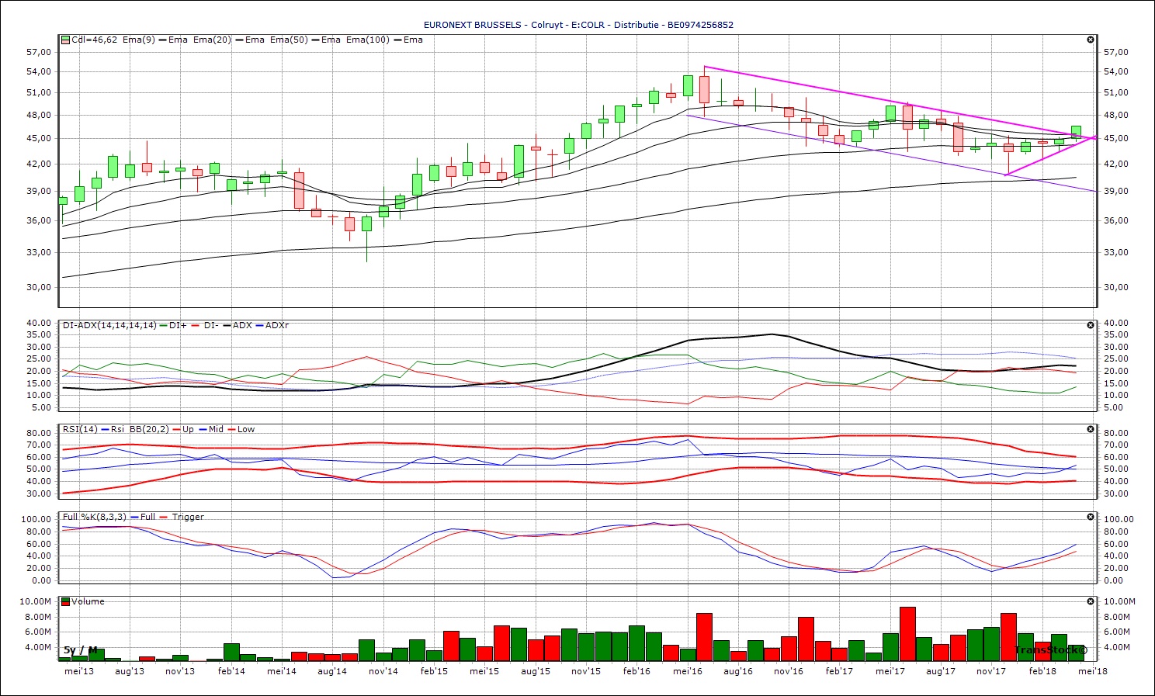
Task: Select the most recent green candlestick
Action: [x=1076, y=132]
